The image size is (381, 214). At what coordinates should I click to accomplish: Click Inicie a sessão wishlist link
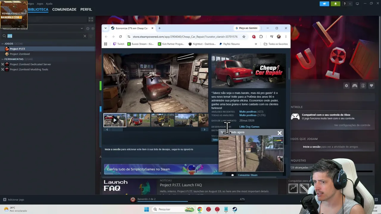tap(113, 149)
